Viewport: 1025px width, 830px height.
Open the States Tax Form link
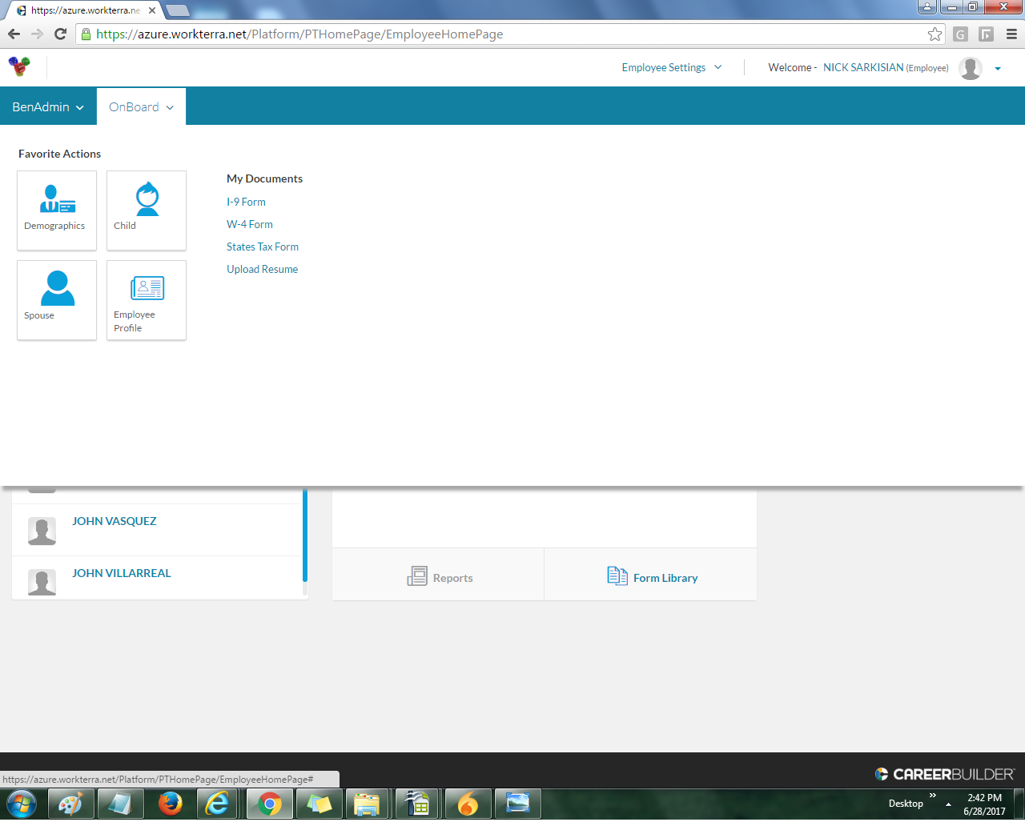[263, 247]
